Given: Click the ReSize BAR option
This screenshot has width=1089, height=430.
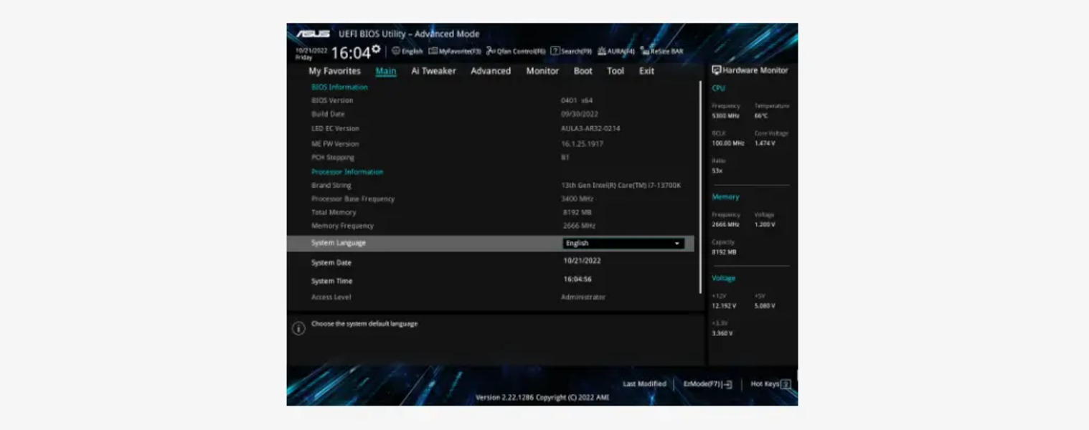Looking at the screenshot, I should [x=661, y=52].
